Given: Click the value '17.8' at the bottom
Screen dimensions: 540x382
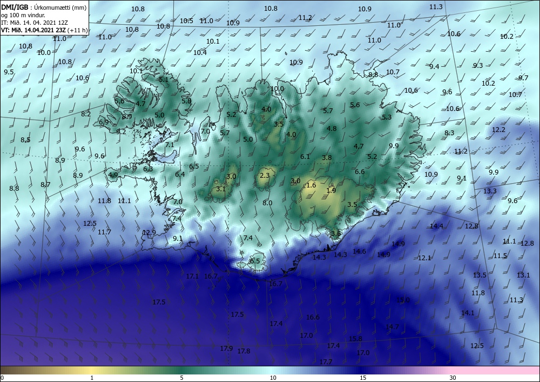Looking at the screenshot, I should point(244,351).
